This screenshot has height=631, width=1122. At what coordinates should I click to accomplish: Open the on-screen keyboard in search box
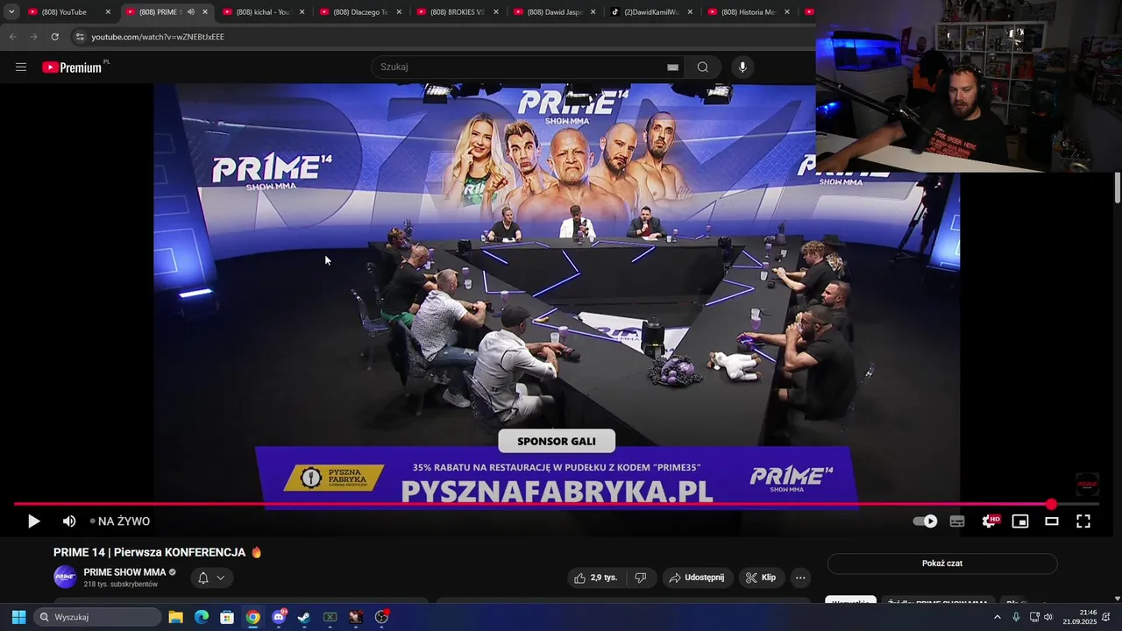(x=672, y=67)
